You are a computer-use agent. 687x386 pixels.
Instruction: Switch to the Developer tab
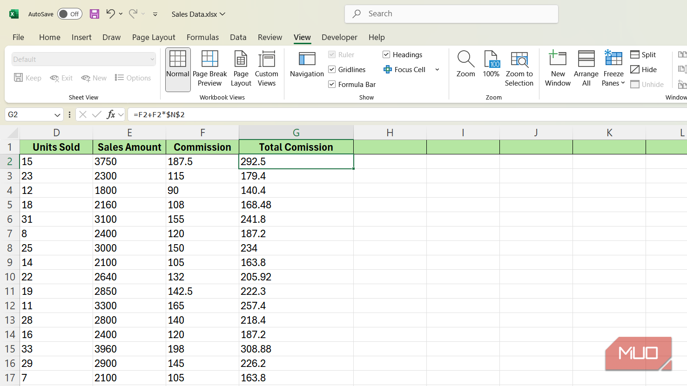(339, 37)
